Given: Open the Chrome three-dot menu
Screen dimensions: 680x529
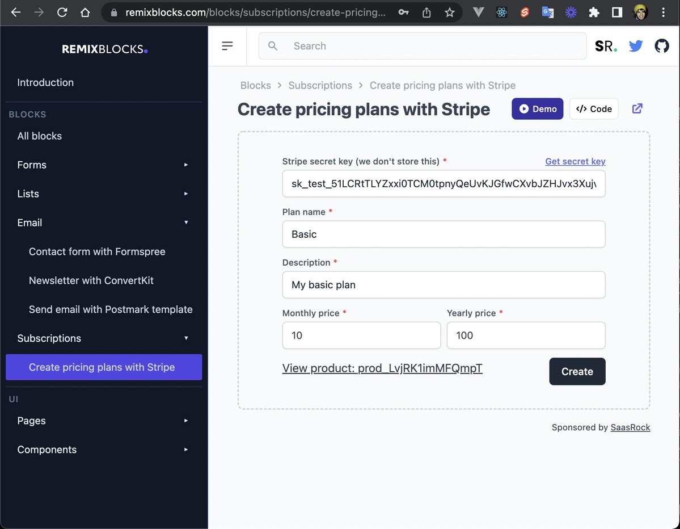Looking at the screenshot, I should coord(663,12).
